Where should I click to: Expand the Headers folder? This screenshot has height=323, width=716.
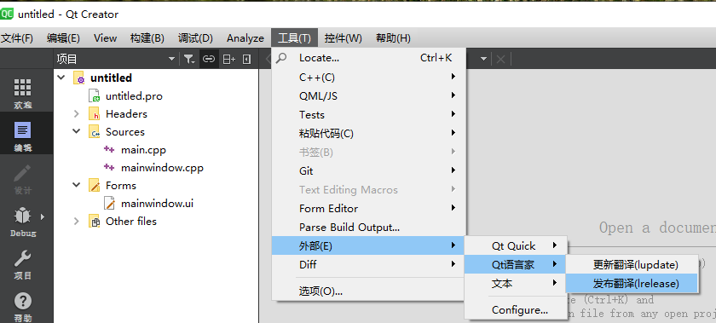(76, 114)
